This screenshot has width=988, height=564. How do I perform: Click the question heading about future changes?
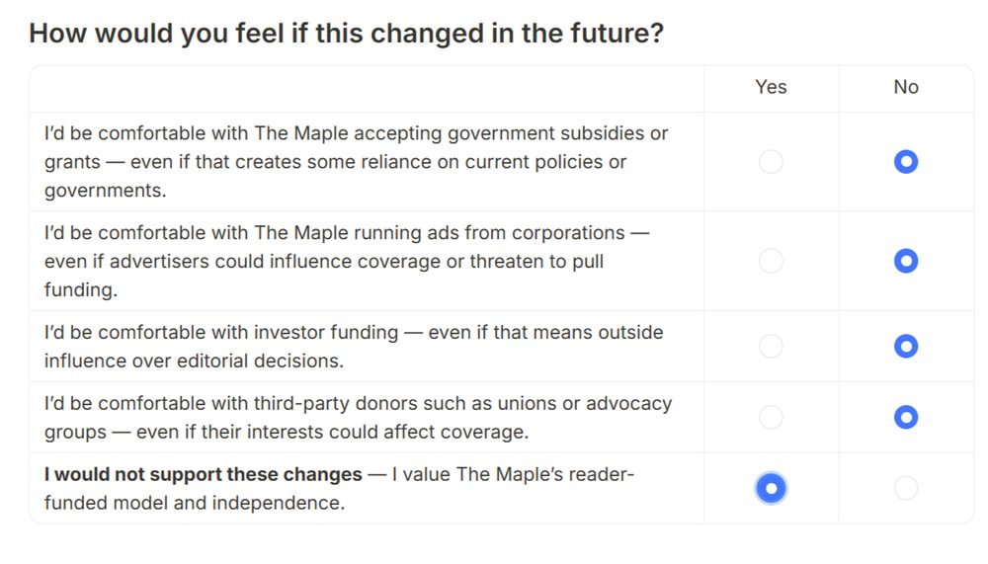[x=346, y=34]
